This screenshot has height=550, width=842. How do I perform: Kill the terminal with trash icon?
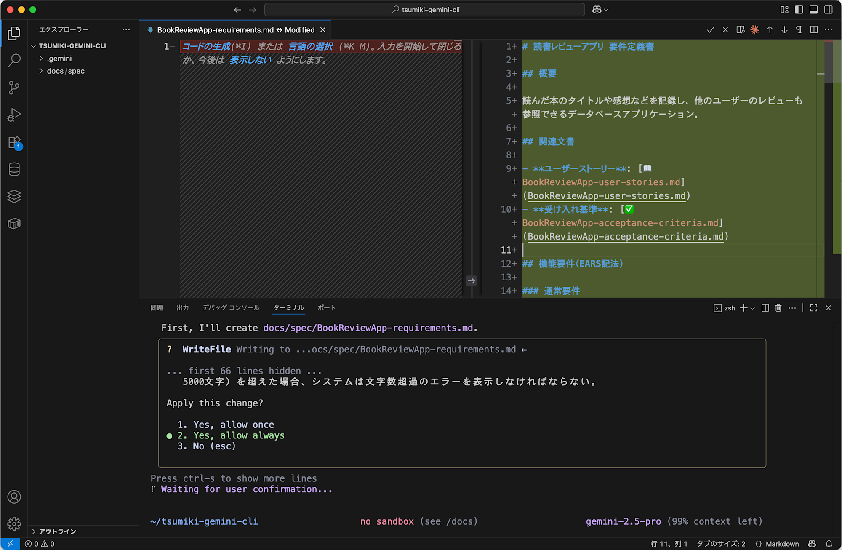pyautogui.click(x=778, y=308)
